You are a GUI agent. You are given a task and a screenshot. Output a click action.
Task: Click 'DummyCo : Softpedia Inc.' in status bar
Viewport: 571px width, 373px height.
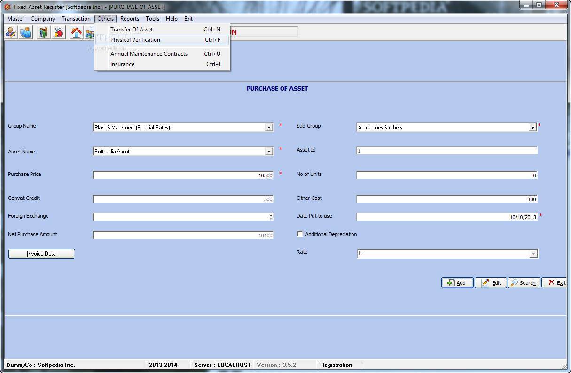pyautogui.click(x=40, y=365)
